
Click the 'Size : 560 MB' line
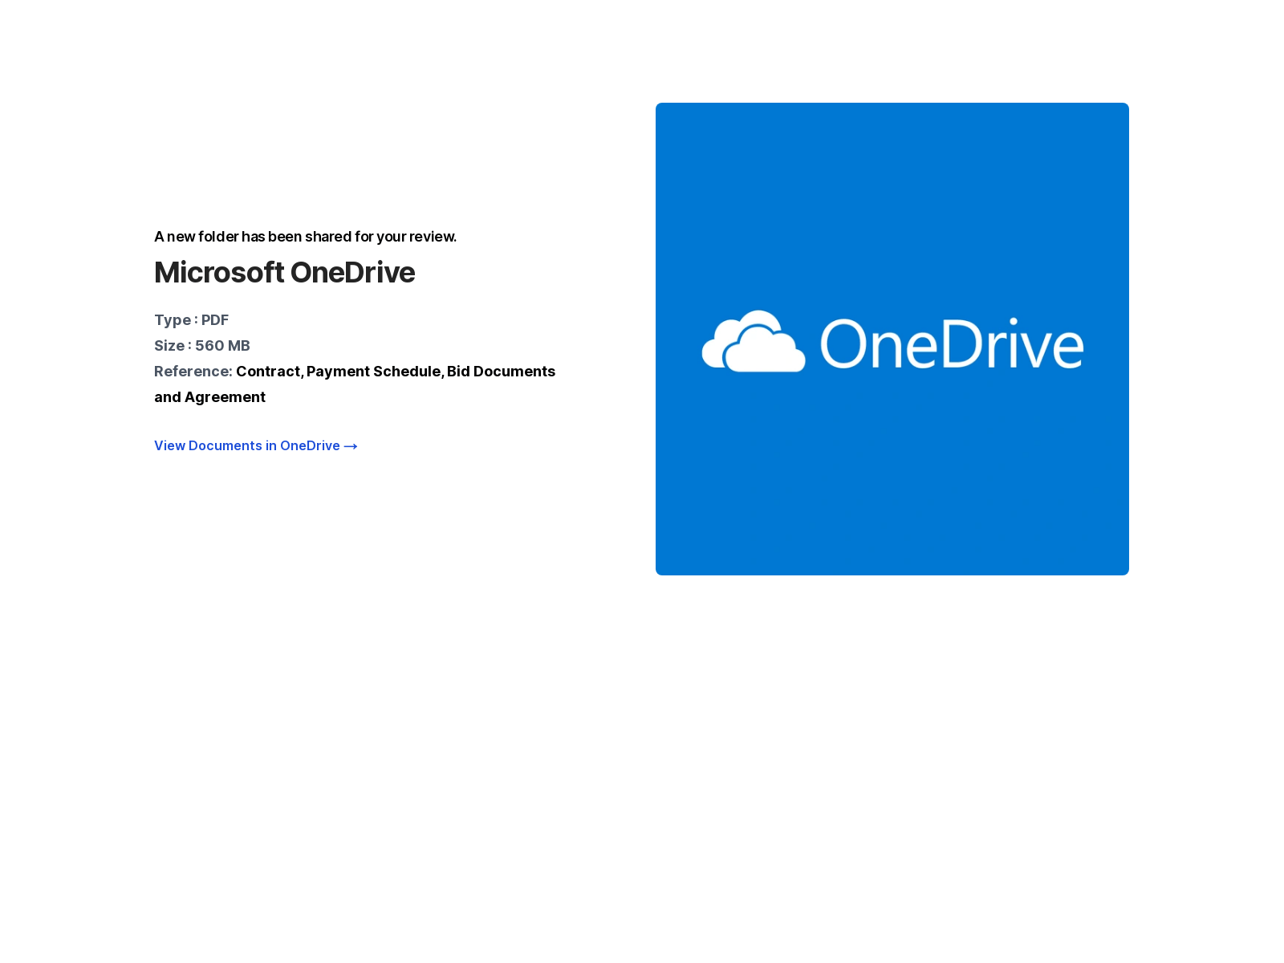click(202, 346)
